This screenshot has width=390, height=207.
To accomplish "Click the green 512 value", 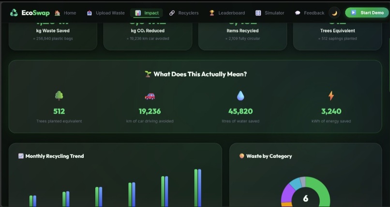I will coord(59,111).
